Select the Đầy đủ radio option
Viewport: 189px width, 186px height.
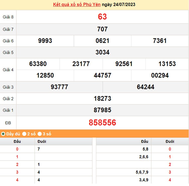click(3, 134)
